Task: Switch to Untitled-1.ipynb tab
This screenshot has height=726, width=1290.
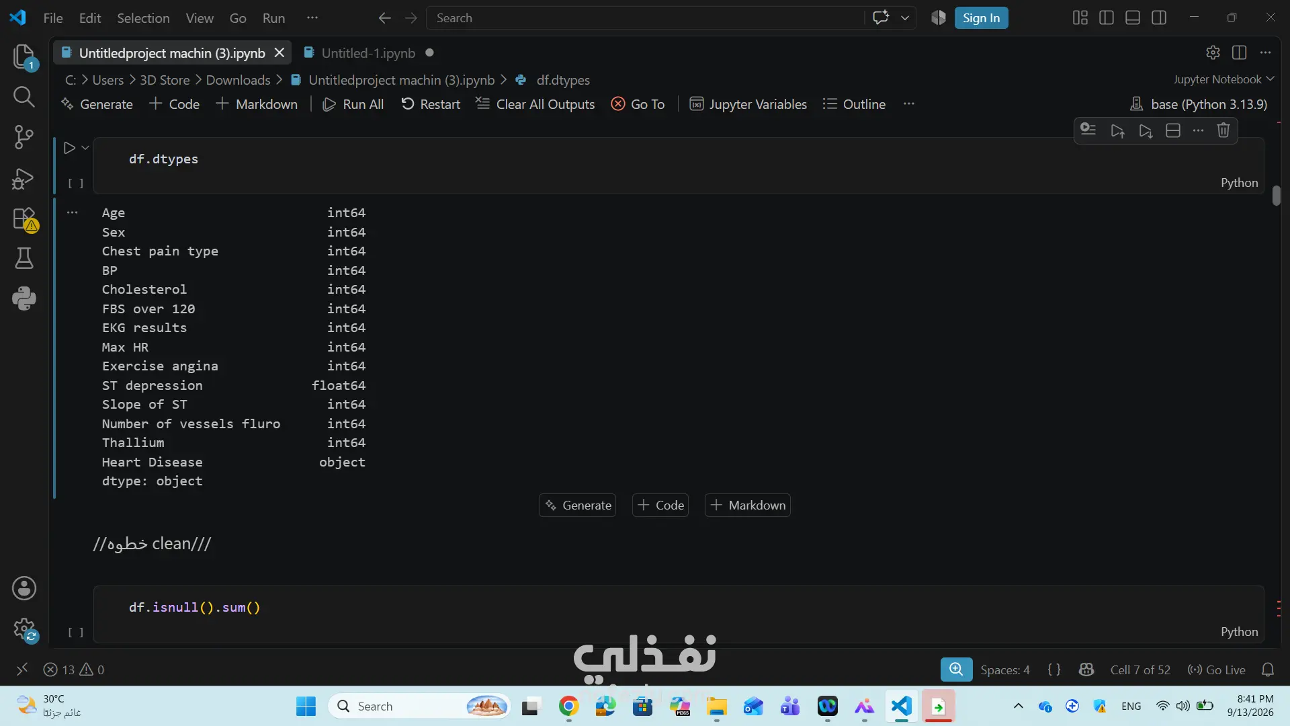Action: [368, 53]
